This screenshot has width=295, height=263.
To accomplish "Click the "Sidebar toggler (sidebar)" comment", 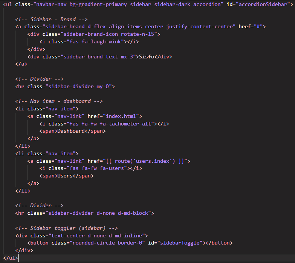I will pos(66,228).
